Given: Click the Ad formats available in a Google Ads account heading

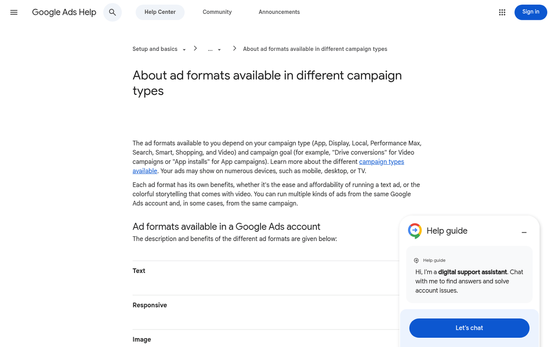Looking at the screenshot, I should tap(226, 227).
